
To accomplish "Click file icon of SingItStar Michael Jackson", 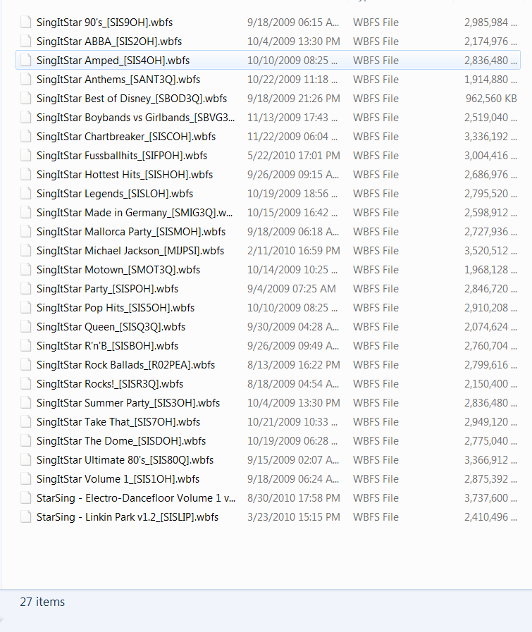I will [x=26, y=250].
